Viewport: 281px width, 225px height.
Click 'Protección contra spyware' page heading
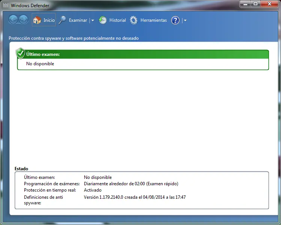tap(73, 38)
